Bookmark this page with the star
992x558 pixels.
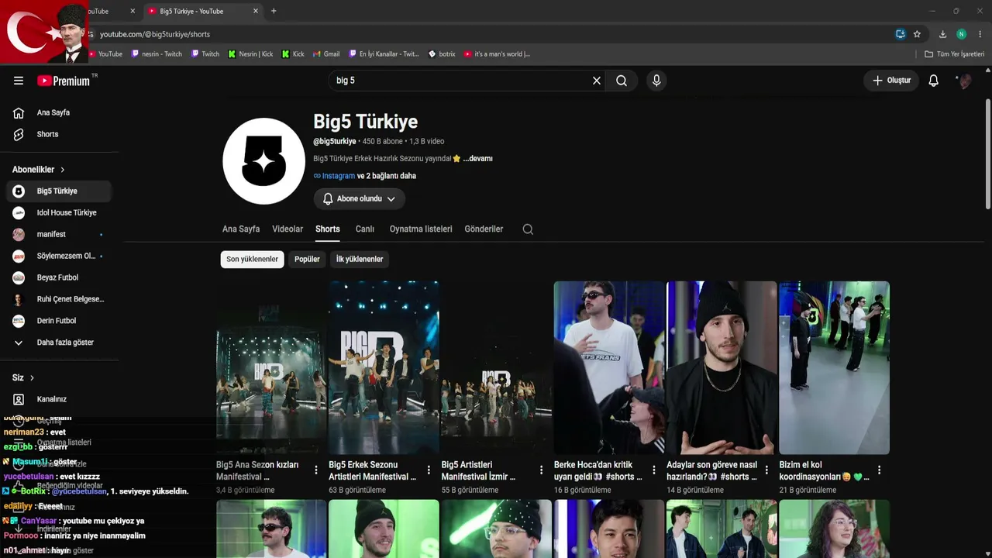tap(917, 34)
